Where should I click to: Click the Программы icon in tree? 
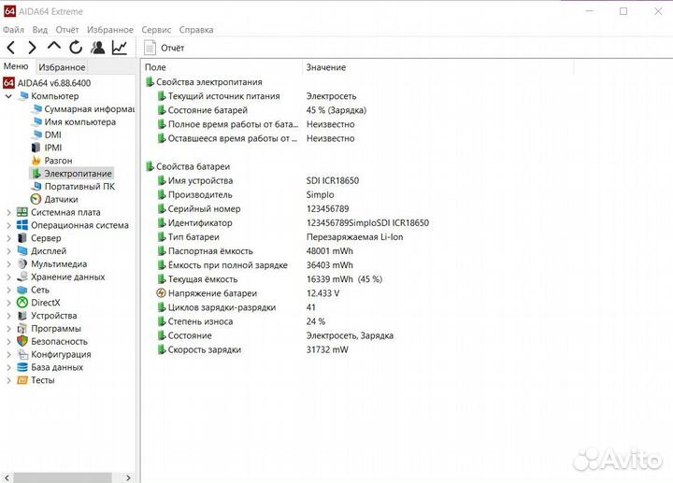click(22, 329)
